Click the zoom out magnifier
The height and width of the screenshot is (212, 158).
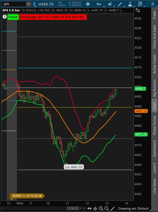click(107, 208)
